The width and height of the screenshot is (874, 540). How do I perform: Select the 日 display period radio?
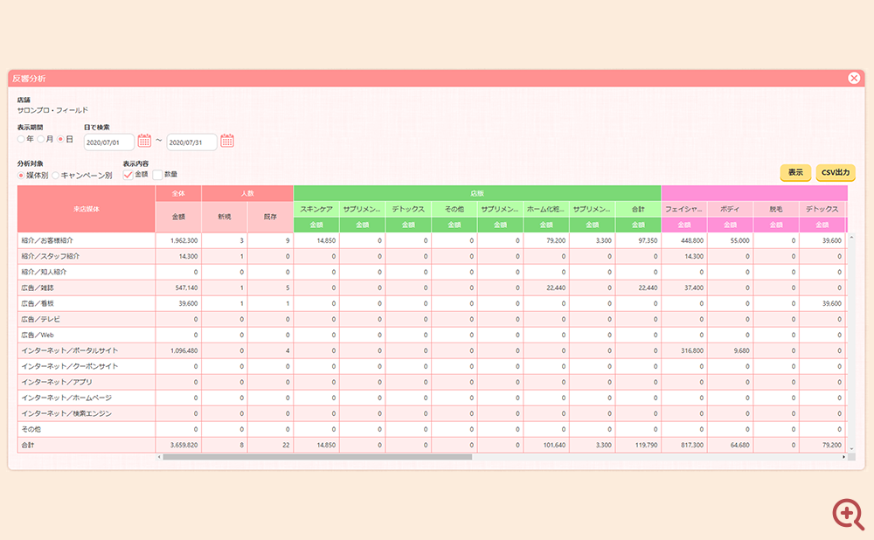60,139
